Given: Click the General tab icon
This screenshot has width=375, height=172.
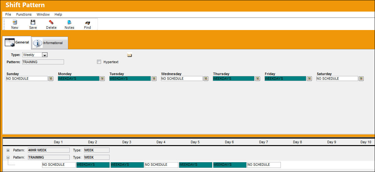Looking at the screenshot, I should tap(10, 43).
